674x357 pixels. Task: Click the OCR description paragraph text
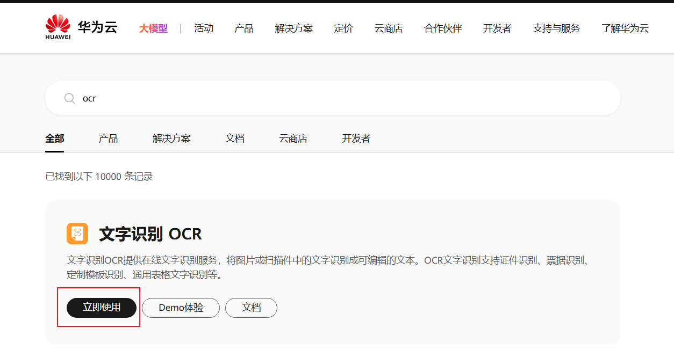pos(328,268)
